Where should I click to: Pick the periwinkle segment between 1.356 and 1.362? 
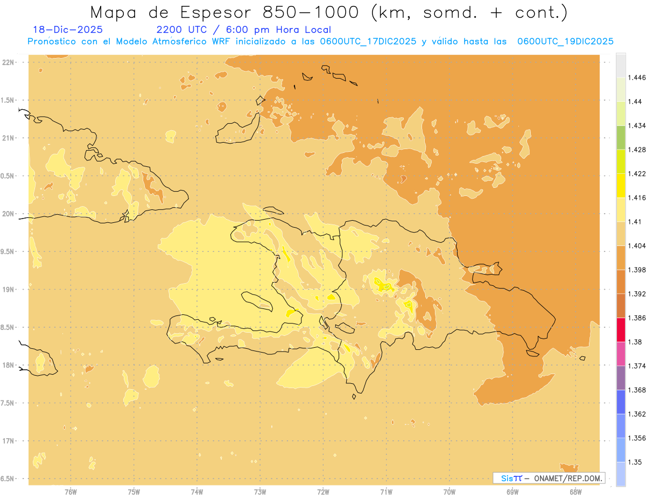[x=621, y=426]
